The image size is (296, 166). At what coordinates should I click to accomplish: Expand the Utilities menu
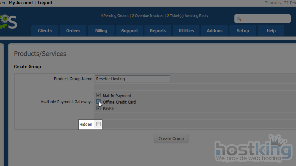(x=186, y=31)
